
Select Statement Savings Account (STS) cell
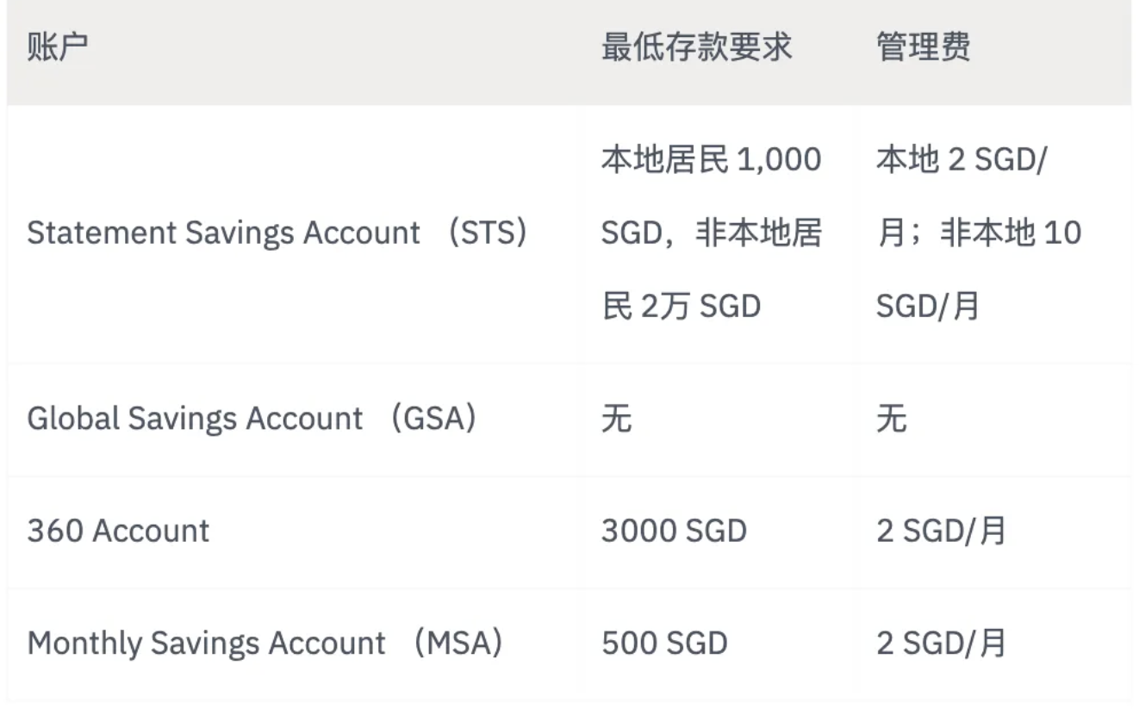(277, 233)
